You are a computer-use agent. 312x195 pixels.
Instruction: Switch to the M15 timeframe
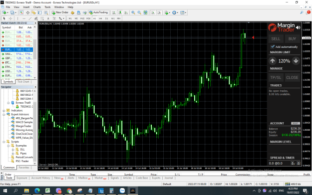coord(82,18)
